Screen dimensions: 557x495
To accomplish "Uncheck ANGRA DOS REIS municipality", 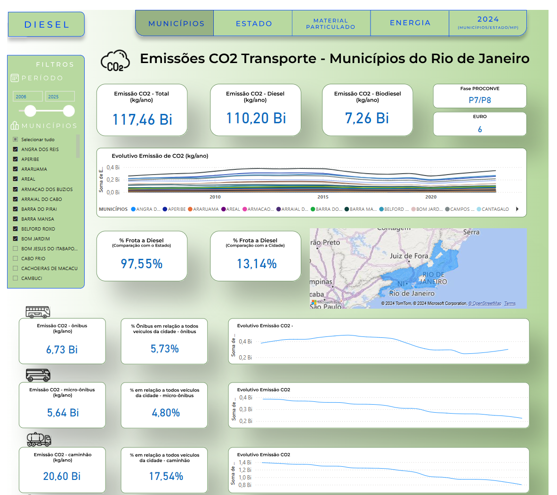I will pyautogui.click(x=16, y=149).
